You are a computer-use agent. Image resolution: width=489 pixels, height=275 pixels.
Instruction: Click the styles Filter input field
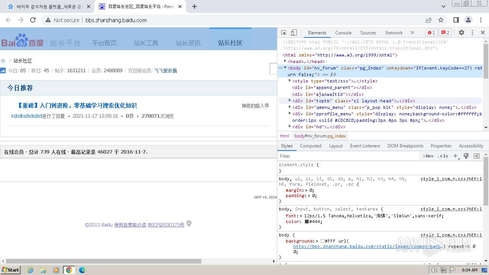click(x=348, y=156)
